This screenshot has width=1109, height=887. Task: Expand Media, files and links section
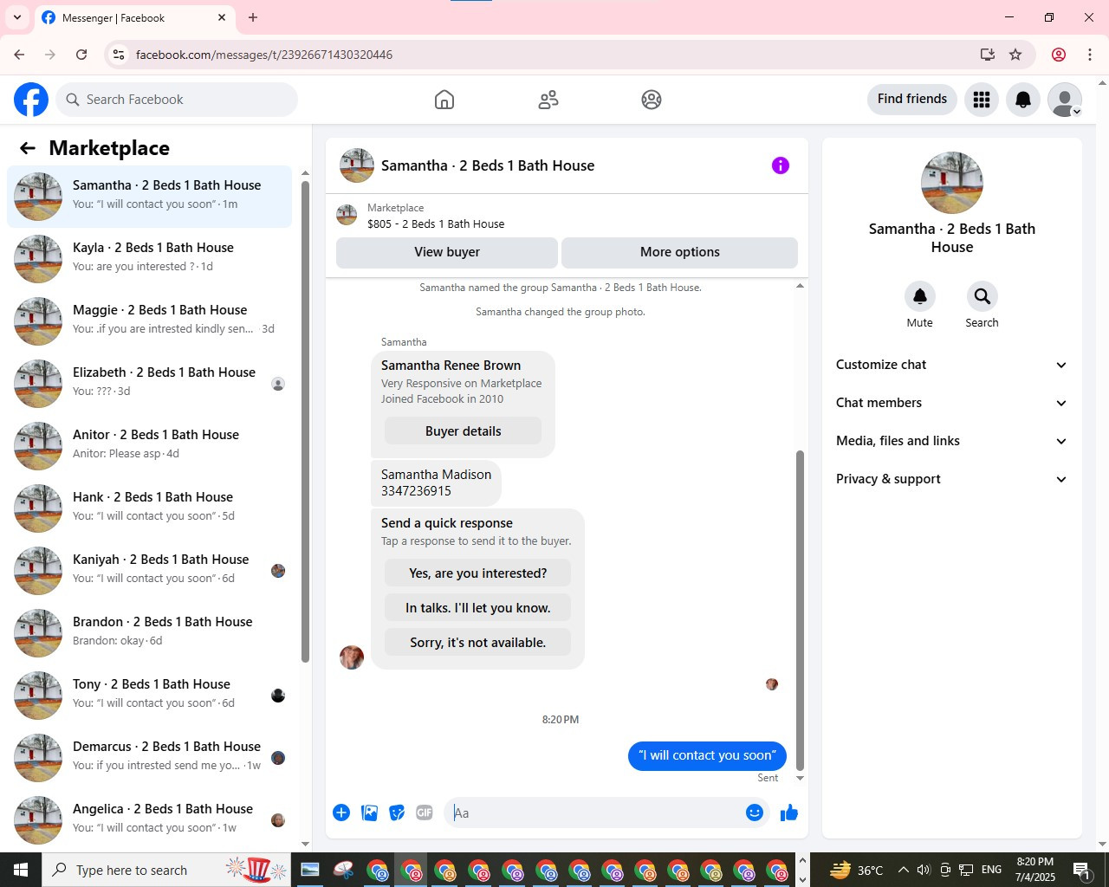[952, 441]
